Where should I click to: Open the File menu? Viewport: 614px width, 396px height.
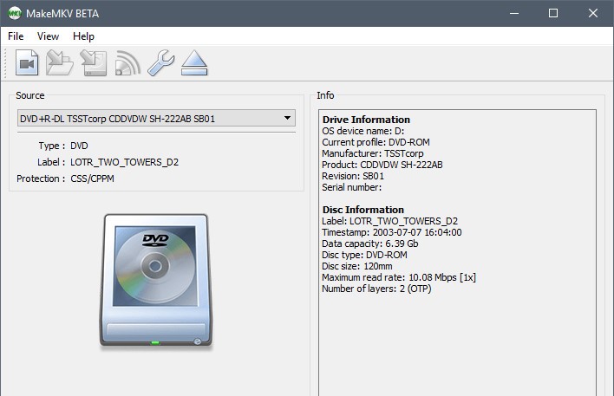click(x=16, y=36)
